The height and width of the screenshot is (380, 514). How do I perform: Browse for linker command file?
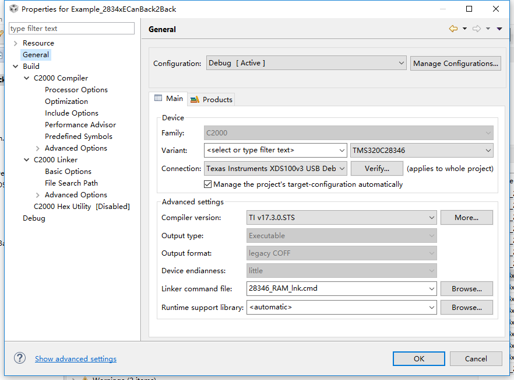[x=466, y=289]
